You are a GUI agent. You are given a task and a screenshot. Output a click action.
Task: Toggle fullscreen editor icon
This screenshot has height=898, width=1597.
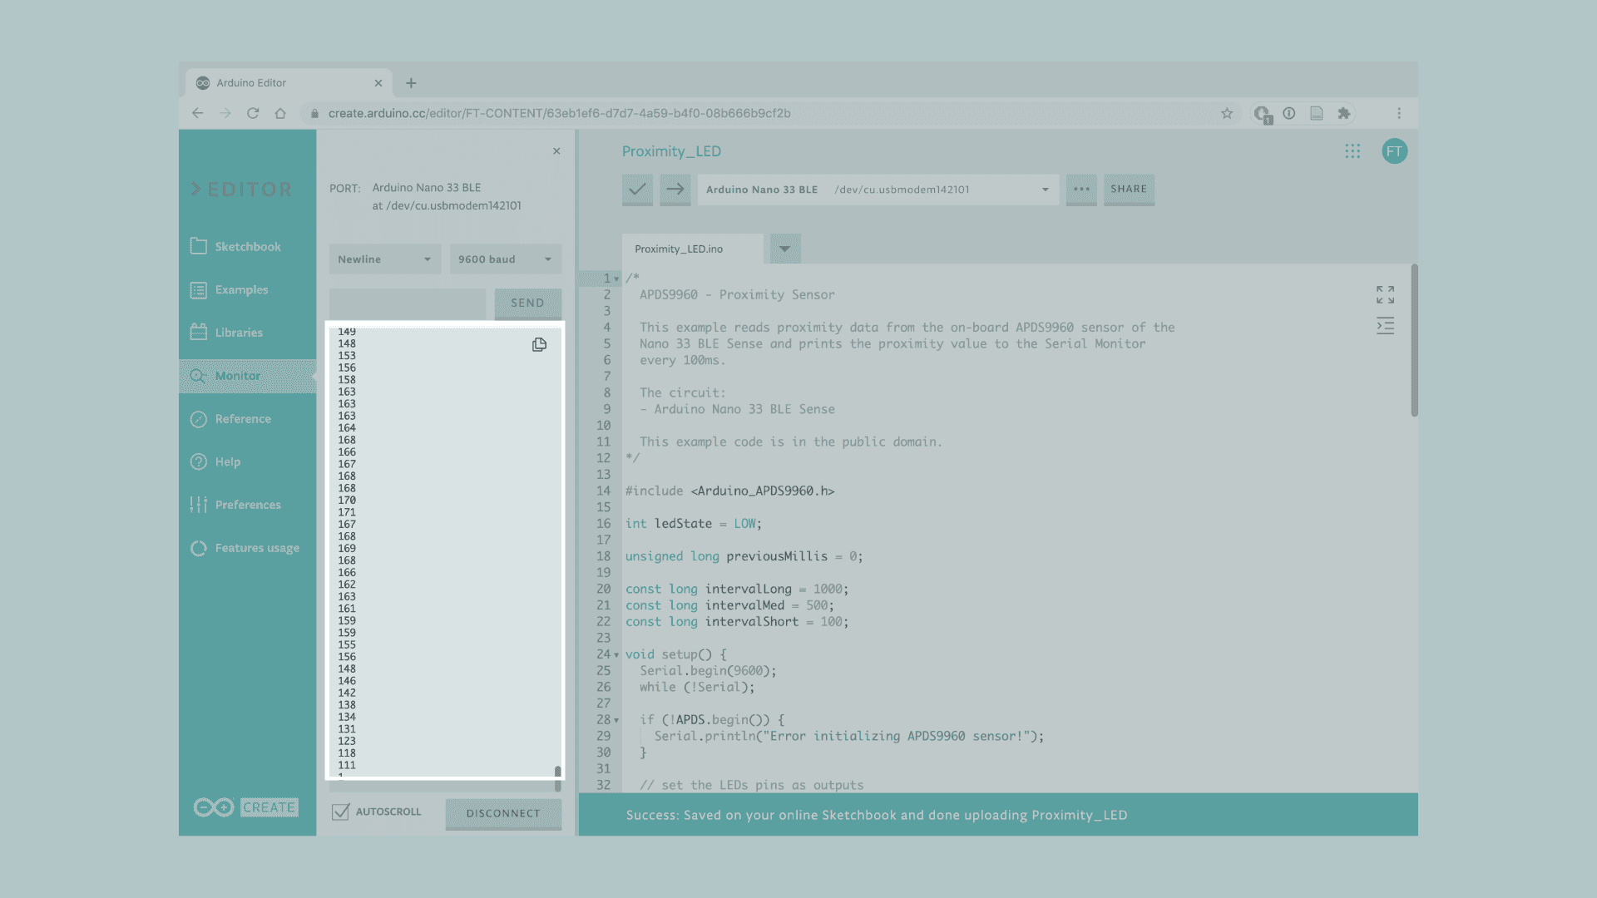click(1385, 294)
